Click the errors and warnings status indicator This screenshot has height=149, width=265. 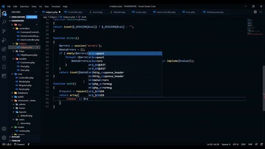pos(7,144)
